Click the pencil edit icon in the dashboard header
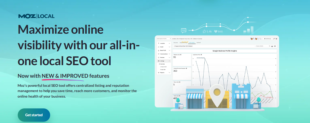This screenshot has height=123, width=310. pos(274,39)
